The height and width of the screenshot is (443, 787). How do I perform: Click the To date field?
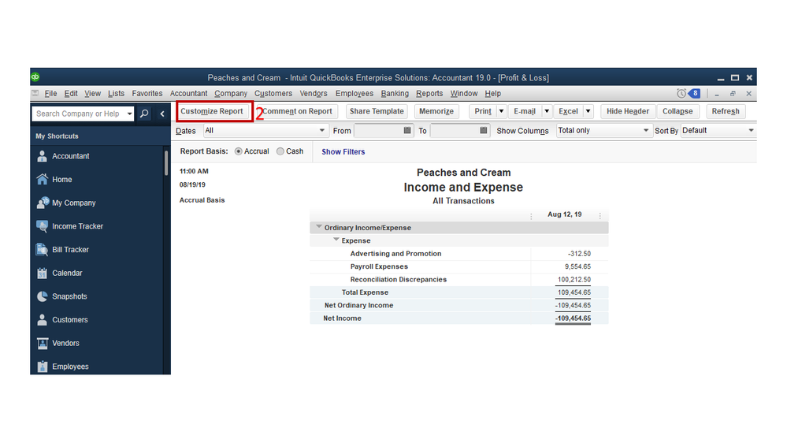455,131
